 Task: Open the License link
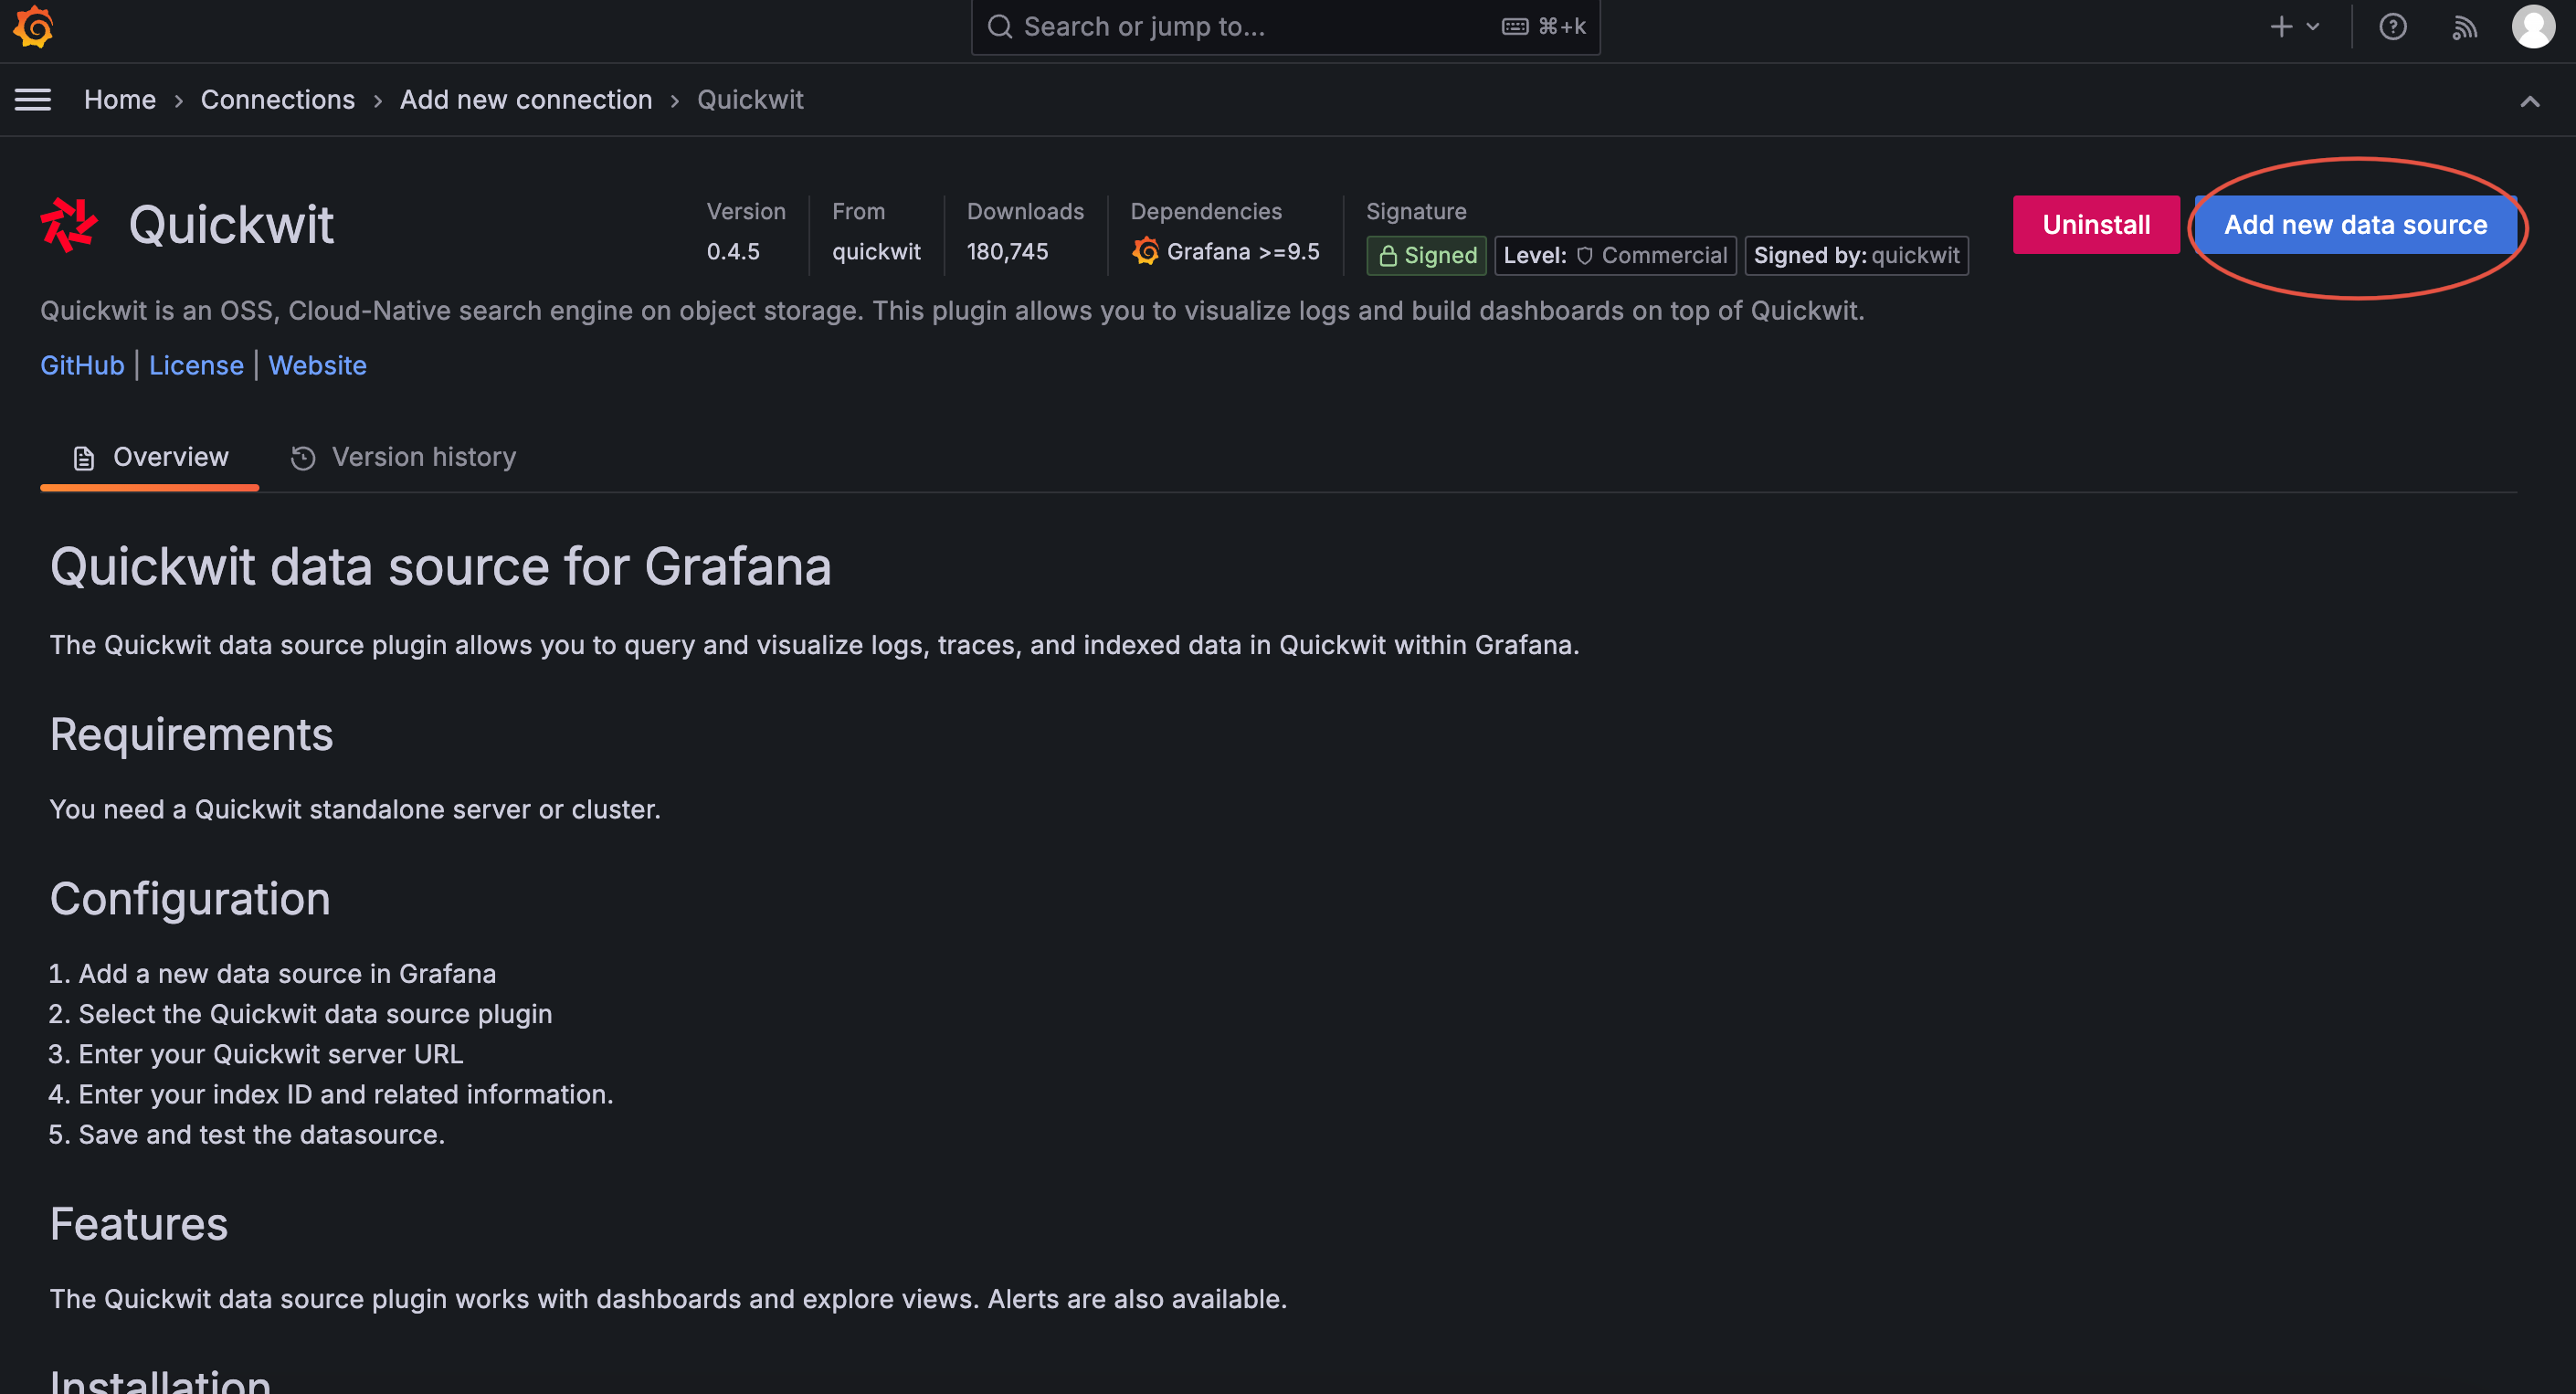[x=196, y=366]
